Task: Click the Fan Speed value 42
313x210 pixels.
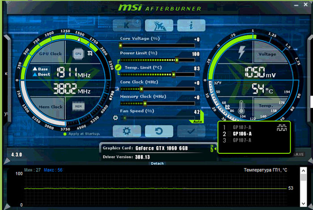Action: pyautogui.click(x=197, y=112)
